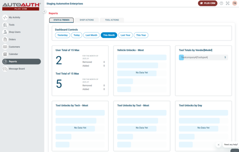
Task: Click Tool Unlocks by Tech - Most heading
Action: pyautogui.click(x=72, y=105)
